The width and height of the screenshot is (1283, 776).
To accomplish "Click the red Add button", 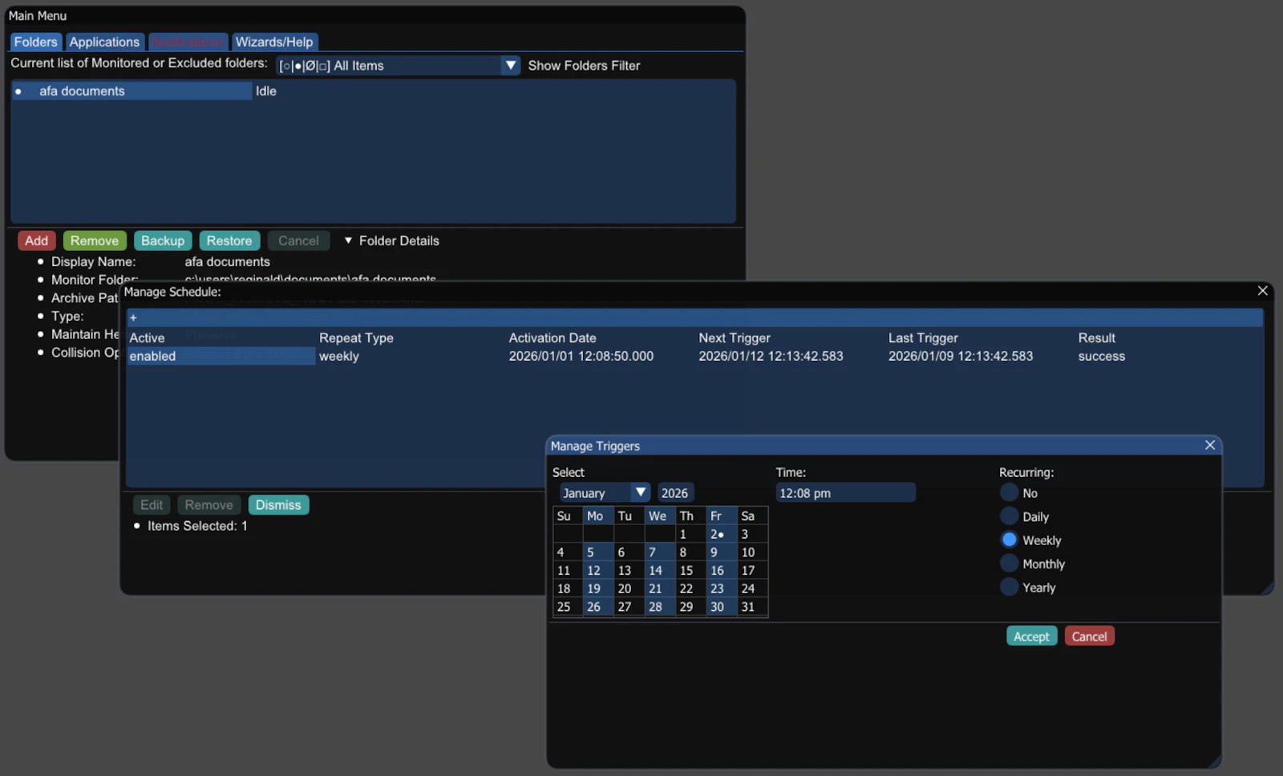I will [36, 240].
